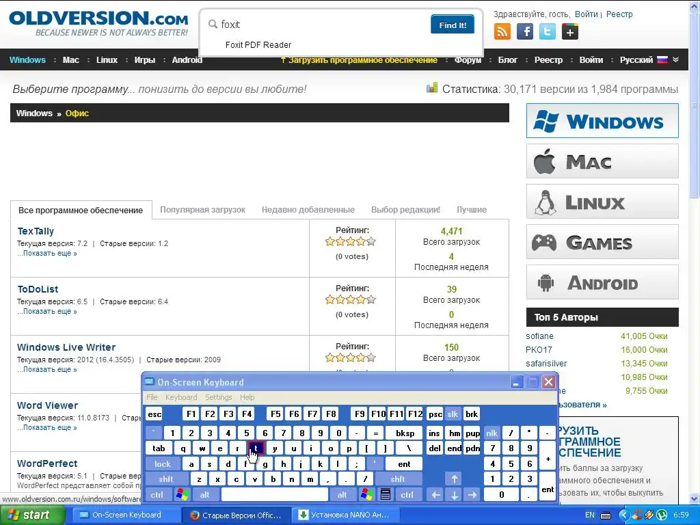Open the File menu in On-Screen Keyboard
700x525 pixels.
(152, 397)
